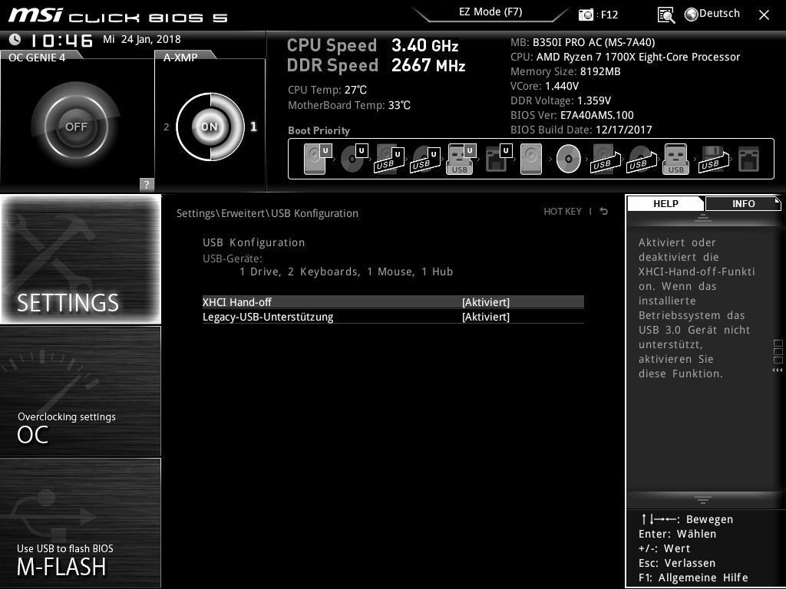Select UEFI USB key boot icon
The height and width of the screenshot is (589, 786).
tap(461, 159)
